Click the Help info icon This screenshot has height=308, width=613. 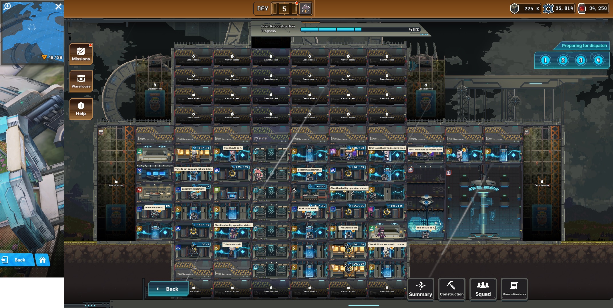tap(81, 109)
